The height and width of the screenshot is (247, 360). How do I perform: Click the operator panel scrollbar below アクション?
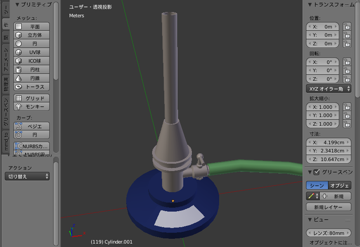(x=56, y=204)
